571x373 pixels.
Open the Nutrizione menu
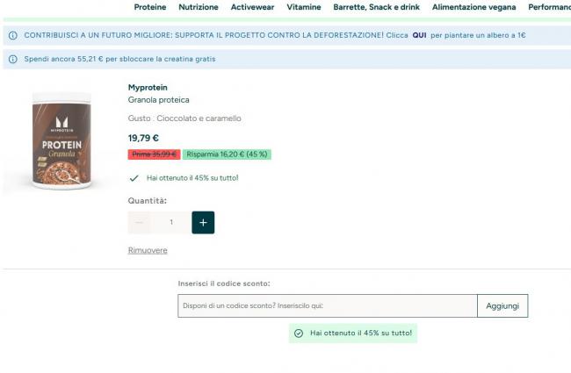[x=199, y=7]
